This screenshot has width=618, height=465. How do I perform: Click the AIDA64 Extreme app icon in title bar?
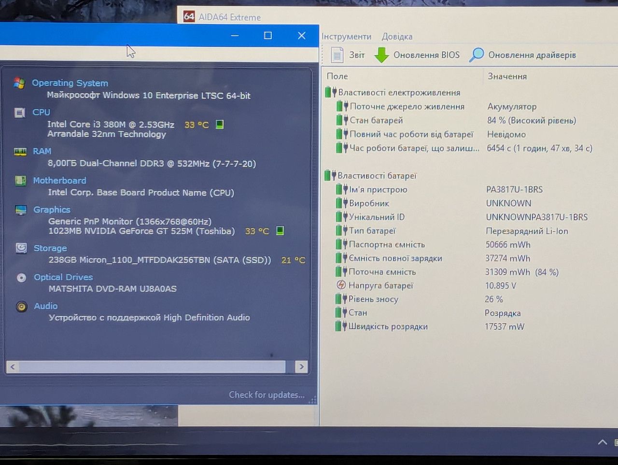point(189,16)
